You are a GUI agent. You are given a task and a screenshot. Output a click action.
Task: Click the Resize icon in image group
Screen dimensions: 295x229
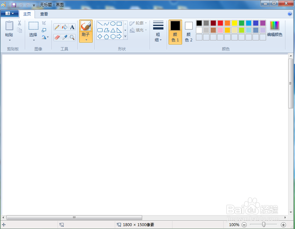click(44, 30)
